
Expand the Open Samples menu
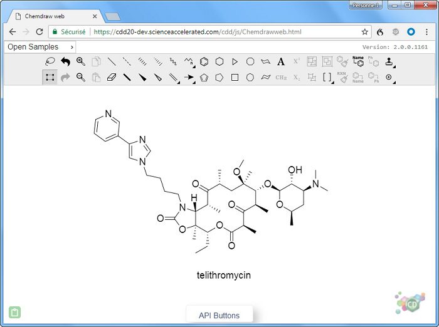40,47
